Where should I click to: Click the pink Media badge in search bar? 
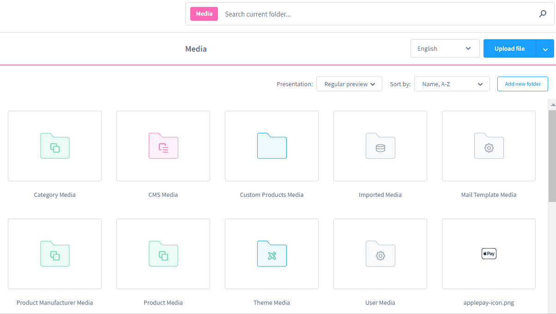[x=204, y=14]
